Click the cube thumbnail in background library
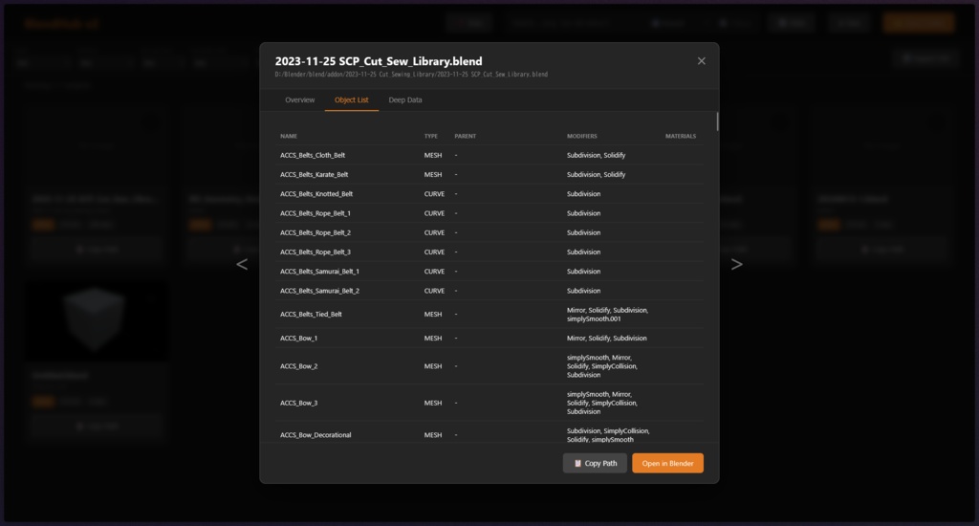 pyautogui.click(x=96, y=319)
